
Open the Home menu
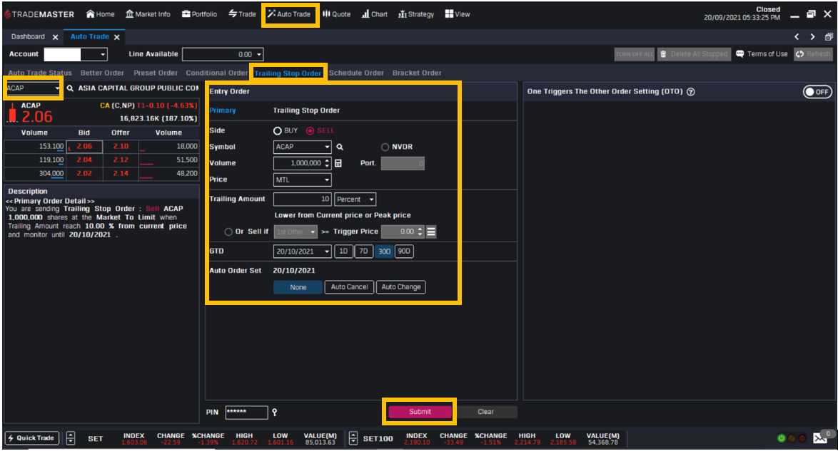[101, 14]
